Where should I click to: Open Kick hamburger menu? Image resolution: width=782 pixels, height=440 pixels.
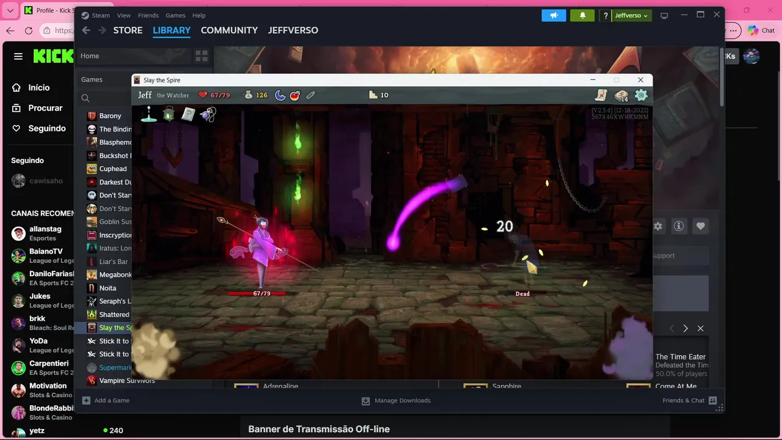[18, 56]
